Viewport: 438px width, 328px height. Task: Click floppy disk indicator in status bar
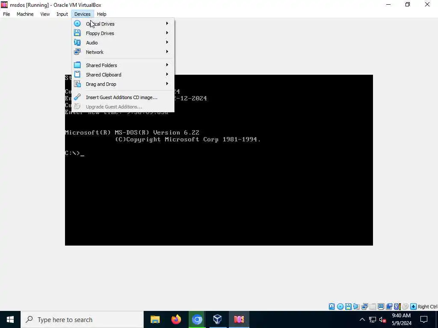(x=348, y=307)
